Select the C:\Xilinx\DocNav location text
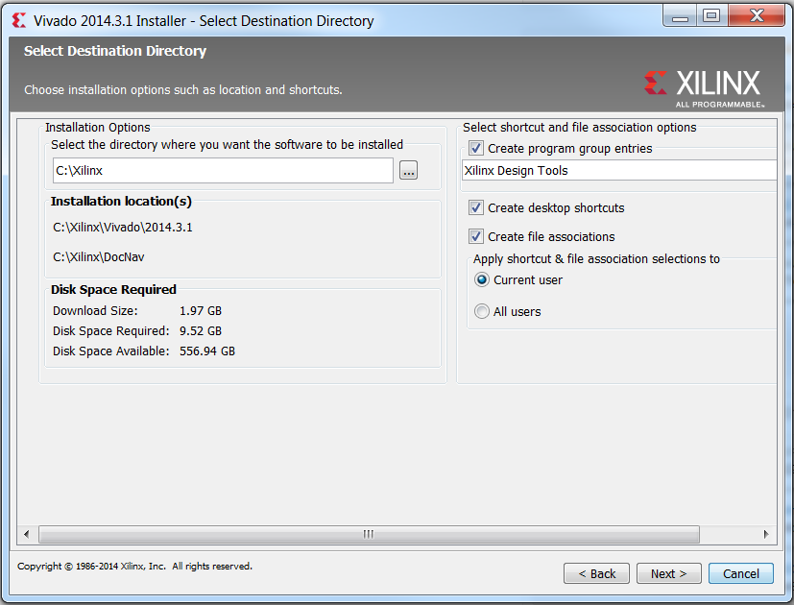Viewport: 794px width, 605px height. tap(99, 257)
